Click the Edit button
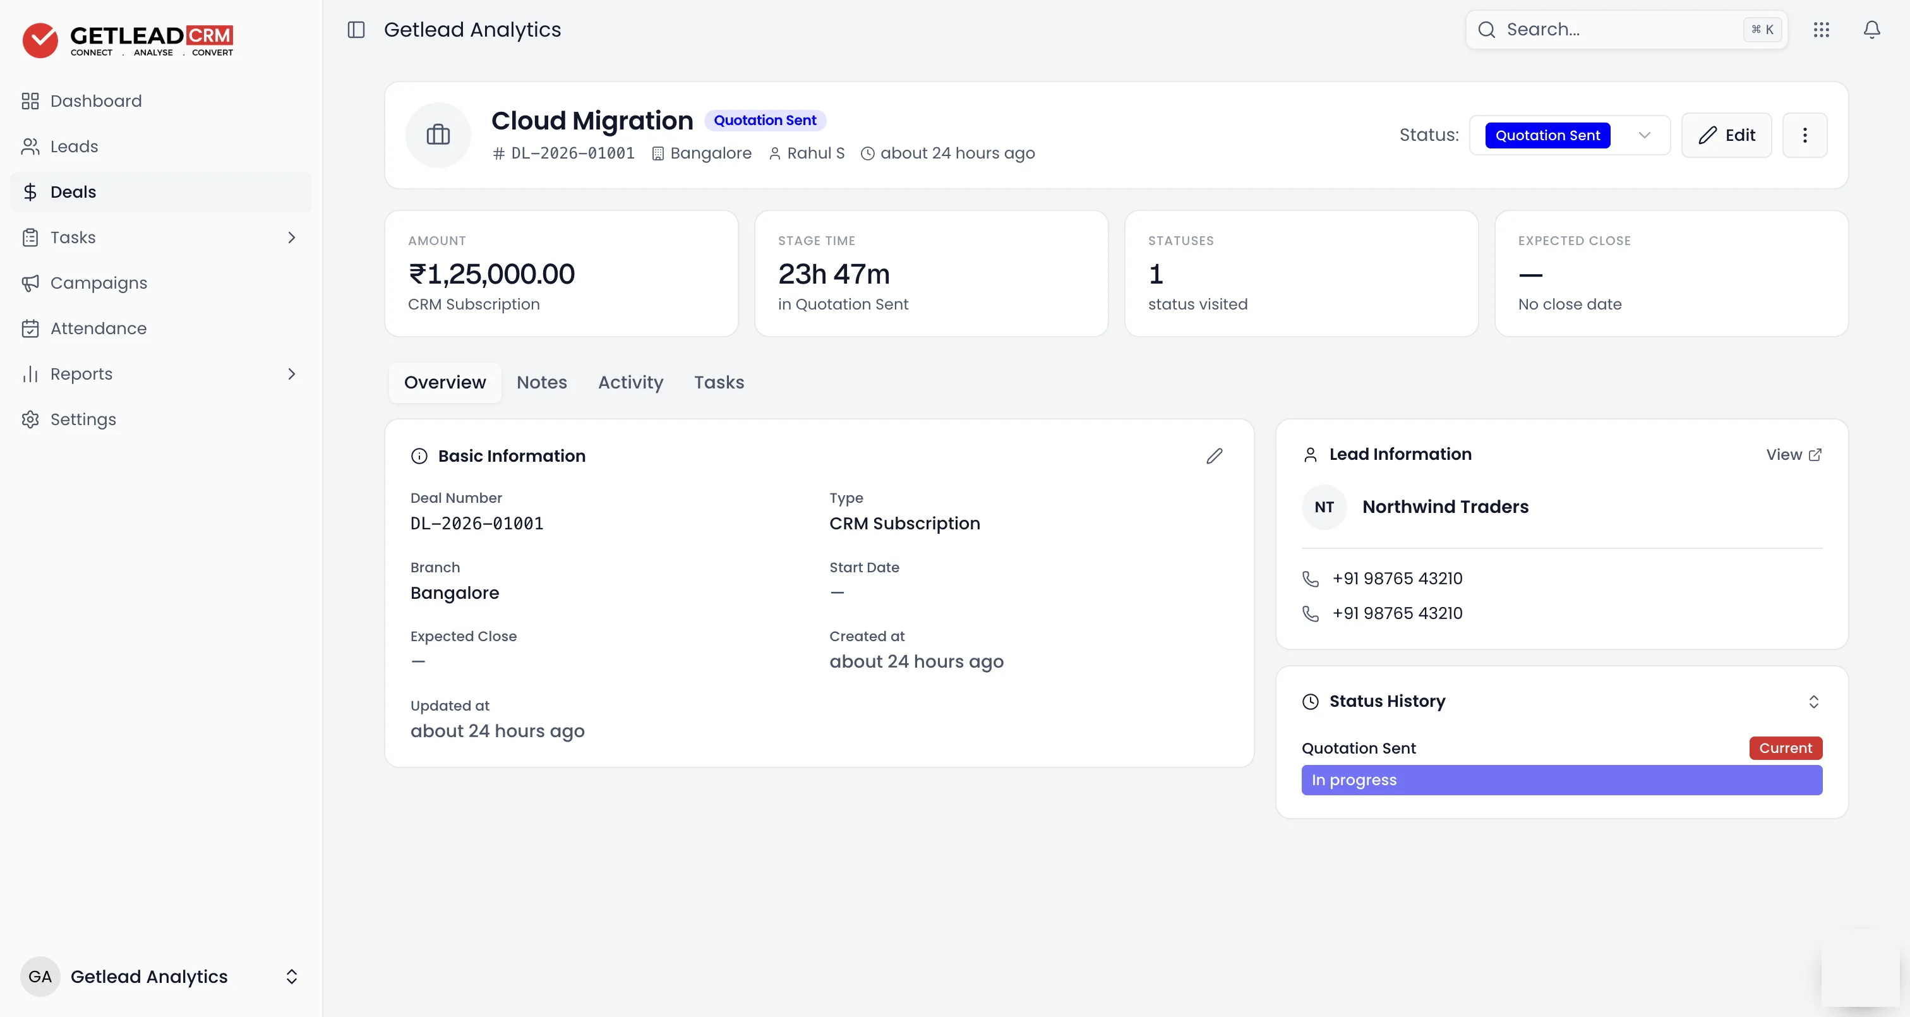The height and width of the screenshot is (1017, 1910). pyautogui.click(x=1726, y=135)
